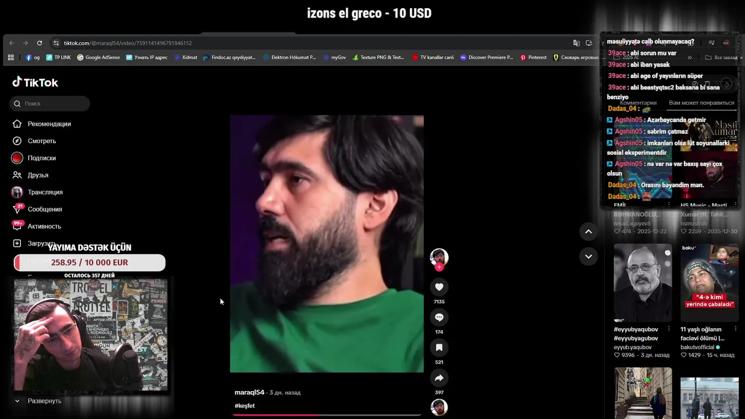Viewport: 745px width, 419px height.
Task: Open the TP LINK bookmark
Action: (58, 58)
